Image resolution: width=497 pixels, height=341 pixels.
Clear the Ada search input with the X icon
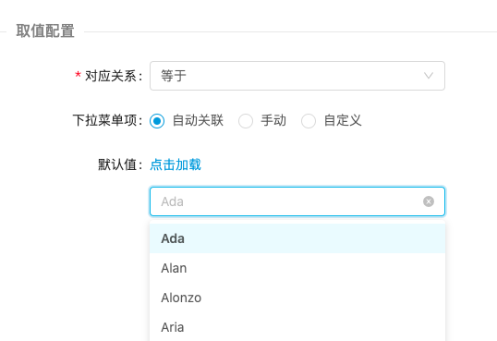coord(429,201)
